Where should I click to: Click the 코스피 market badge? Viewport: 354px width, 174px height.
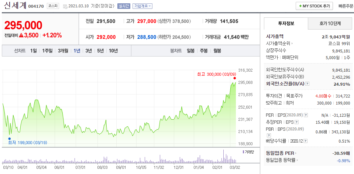(53, 6)
